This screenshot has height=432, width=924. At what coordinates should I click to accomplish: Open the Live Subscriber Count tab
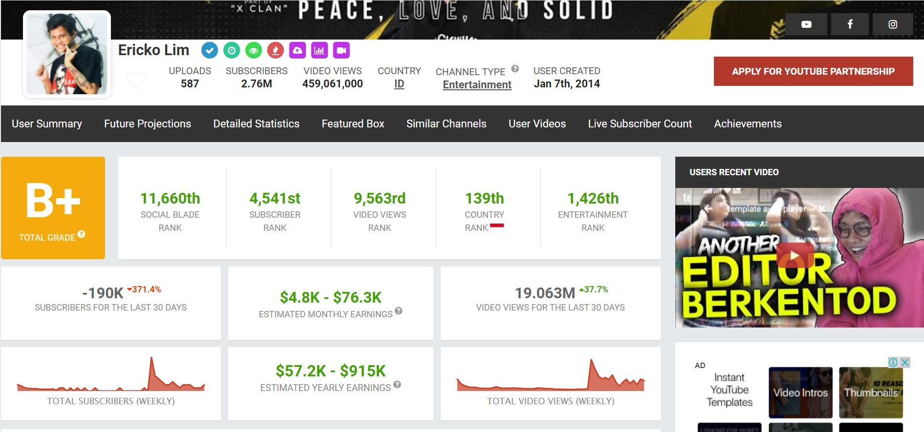[640, 124]
